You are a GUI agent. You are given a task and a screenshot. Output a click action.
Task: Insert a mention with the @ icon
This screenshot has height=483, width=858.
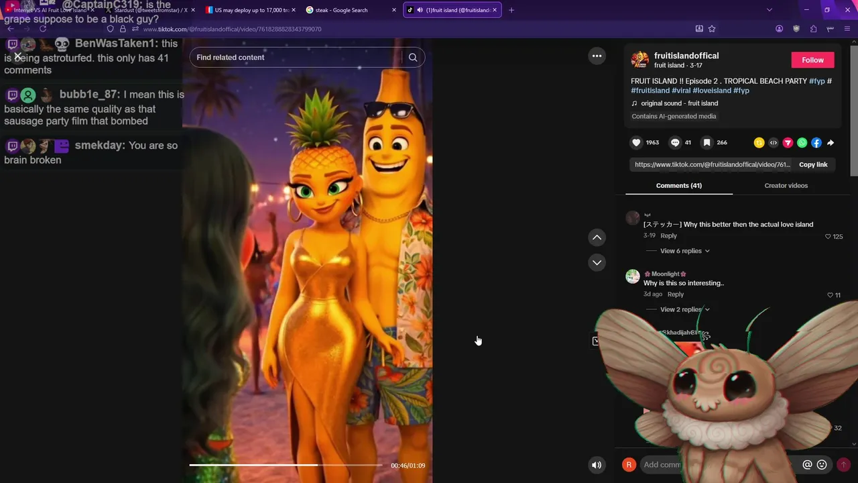[807, 464]
